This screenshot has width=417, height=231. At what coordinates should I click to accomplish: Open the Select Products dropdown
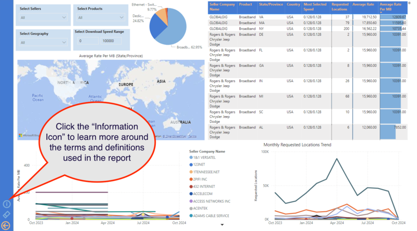(x=101, y=18)
